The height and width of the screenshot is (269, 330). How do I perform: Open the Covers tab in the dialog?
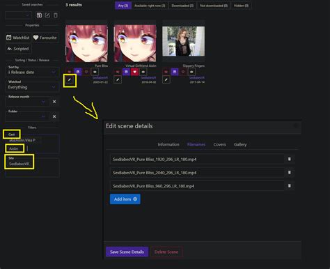(219, 144)
